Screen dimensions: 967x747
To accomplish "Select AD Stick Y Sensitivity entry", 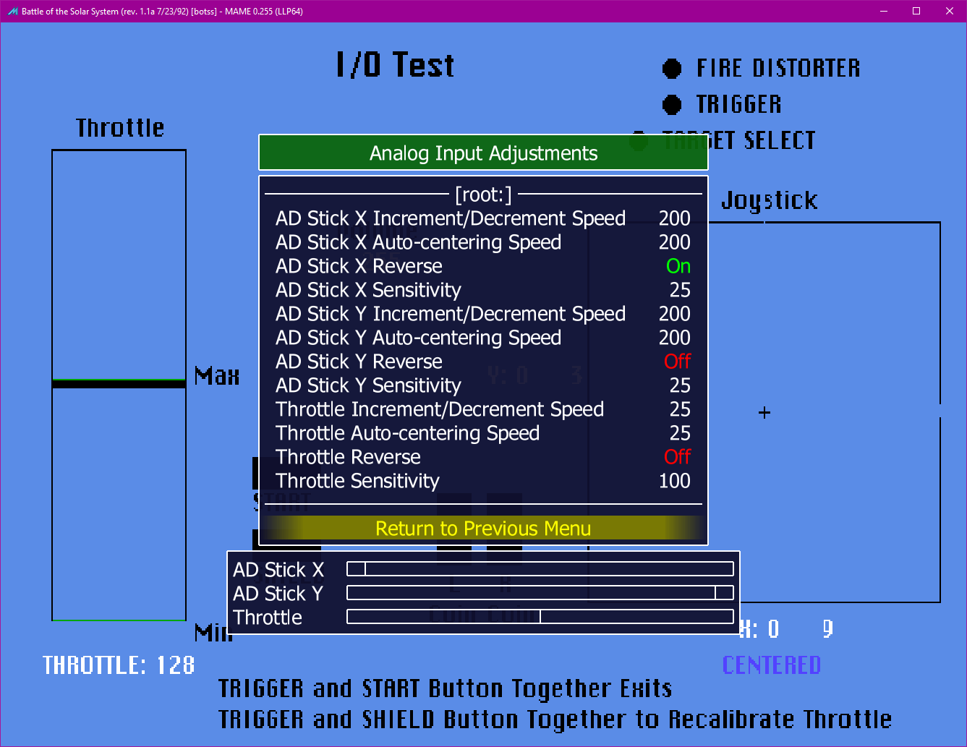I will click(x=368, y=385).
